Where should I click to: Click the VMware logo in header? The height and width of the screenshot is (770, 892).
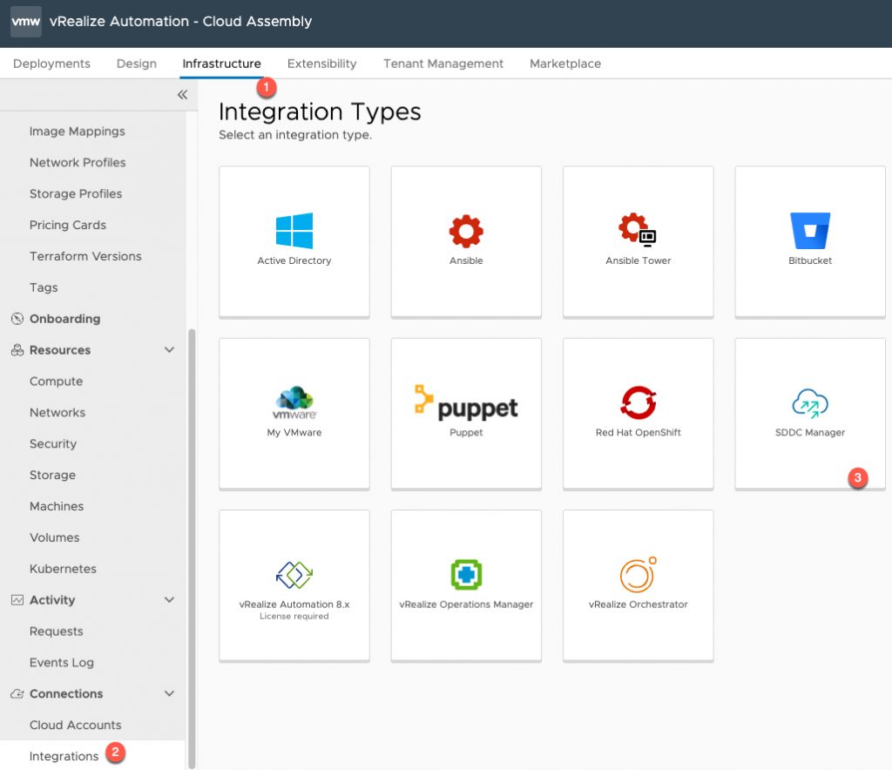point(25,21)
